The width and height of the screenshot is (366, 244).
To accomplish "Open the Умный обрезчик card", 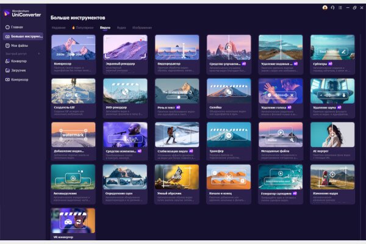I will point(177,184).
